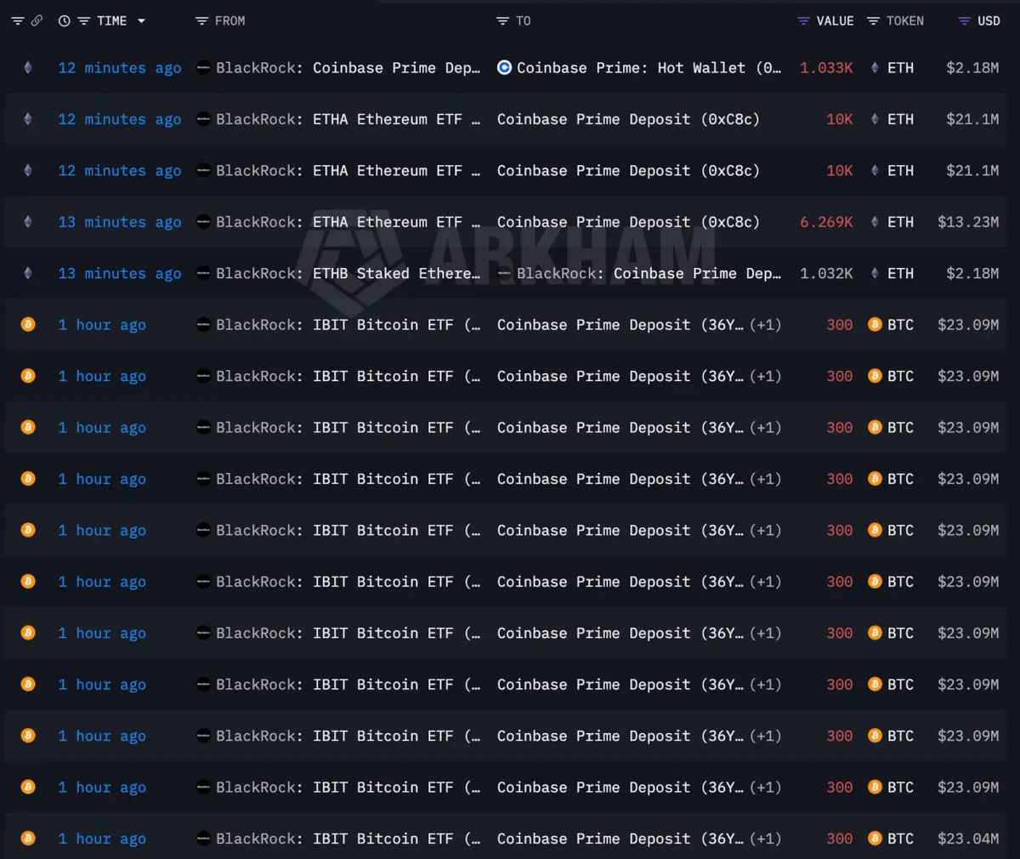The height and width of the screenshot is (859, 1020).
Task: Open sender BlackRock: Coinbase Prime Dep… in 1.033K row
Action: point(348,68)
